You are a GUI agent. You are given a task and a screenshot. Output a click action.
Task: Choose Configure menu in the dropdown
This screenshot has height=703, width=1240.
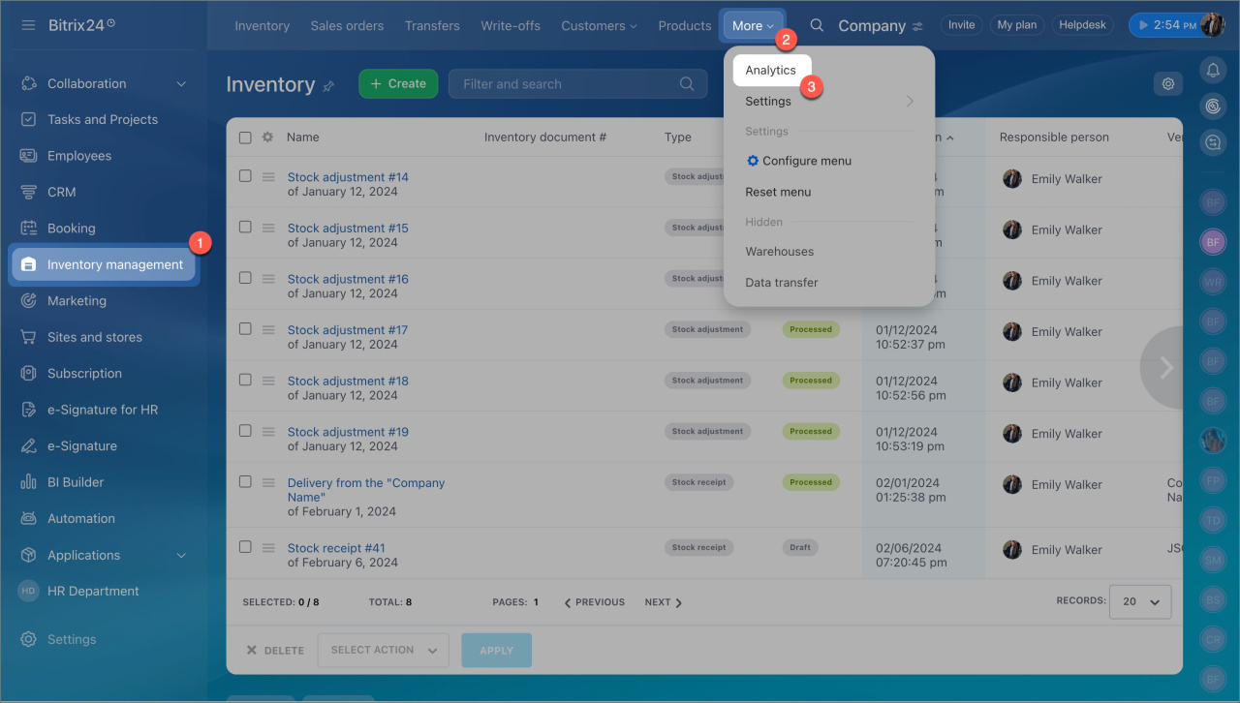pyautogui.click(x=806, y=161)
